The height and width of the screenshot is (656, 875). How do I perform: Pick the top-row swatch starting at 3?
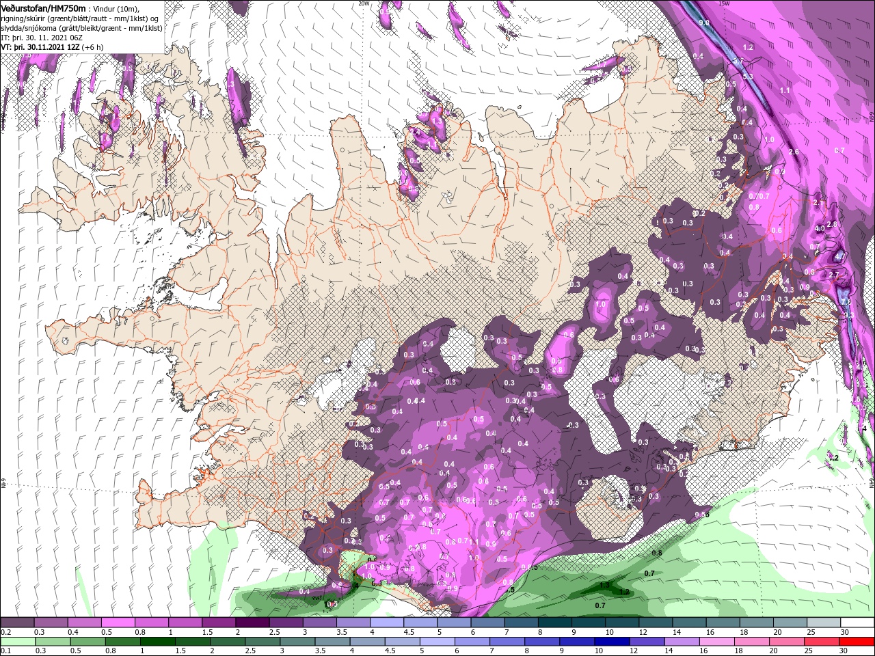[320, 623]
